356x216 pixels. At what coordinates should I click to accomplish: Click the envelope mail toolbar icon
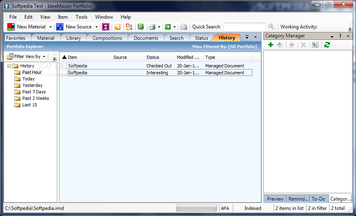point(184,27)
